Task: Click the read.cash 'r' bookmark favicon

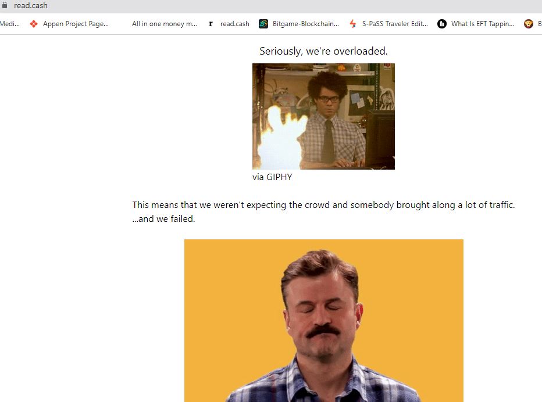Action: click(x=211, y=24)
